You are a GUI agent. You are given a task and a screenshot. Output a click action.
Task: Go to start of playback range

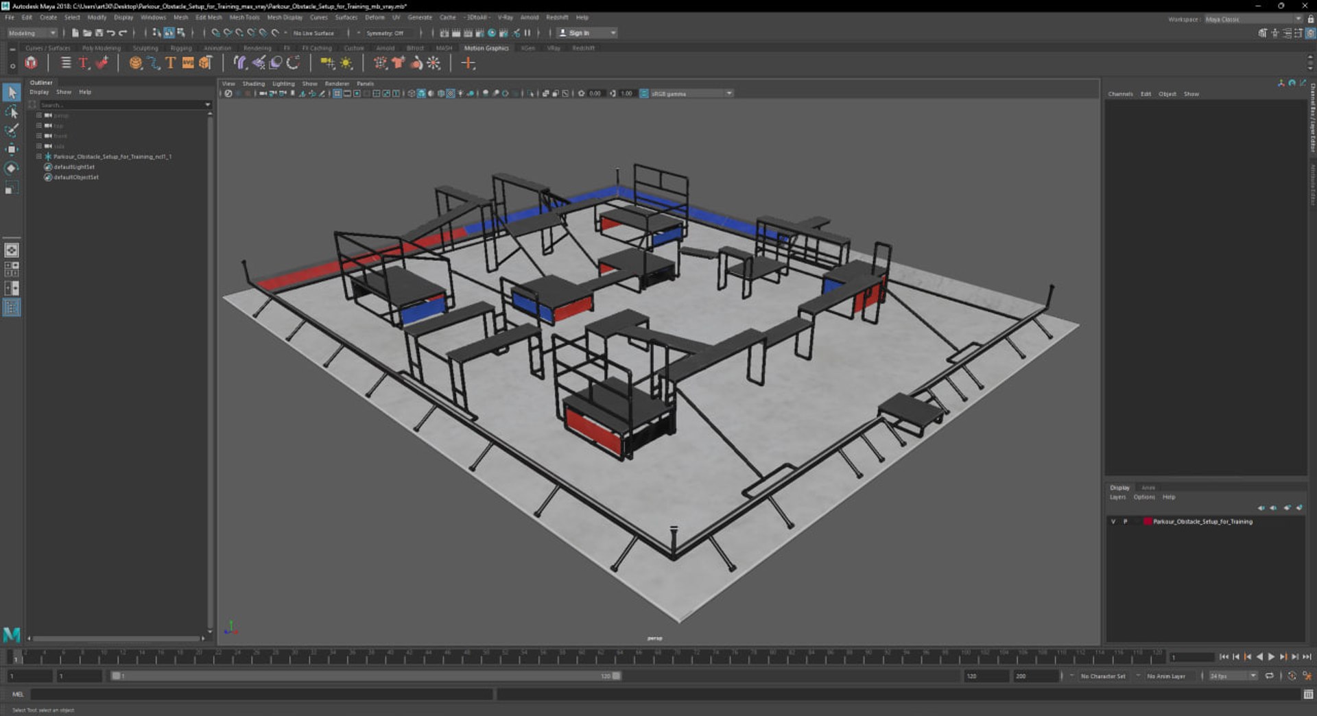click(1224, 657)
